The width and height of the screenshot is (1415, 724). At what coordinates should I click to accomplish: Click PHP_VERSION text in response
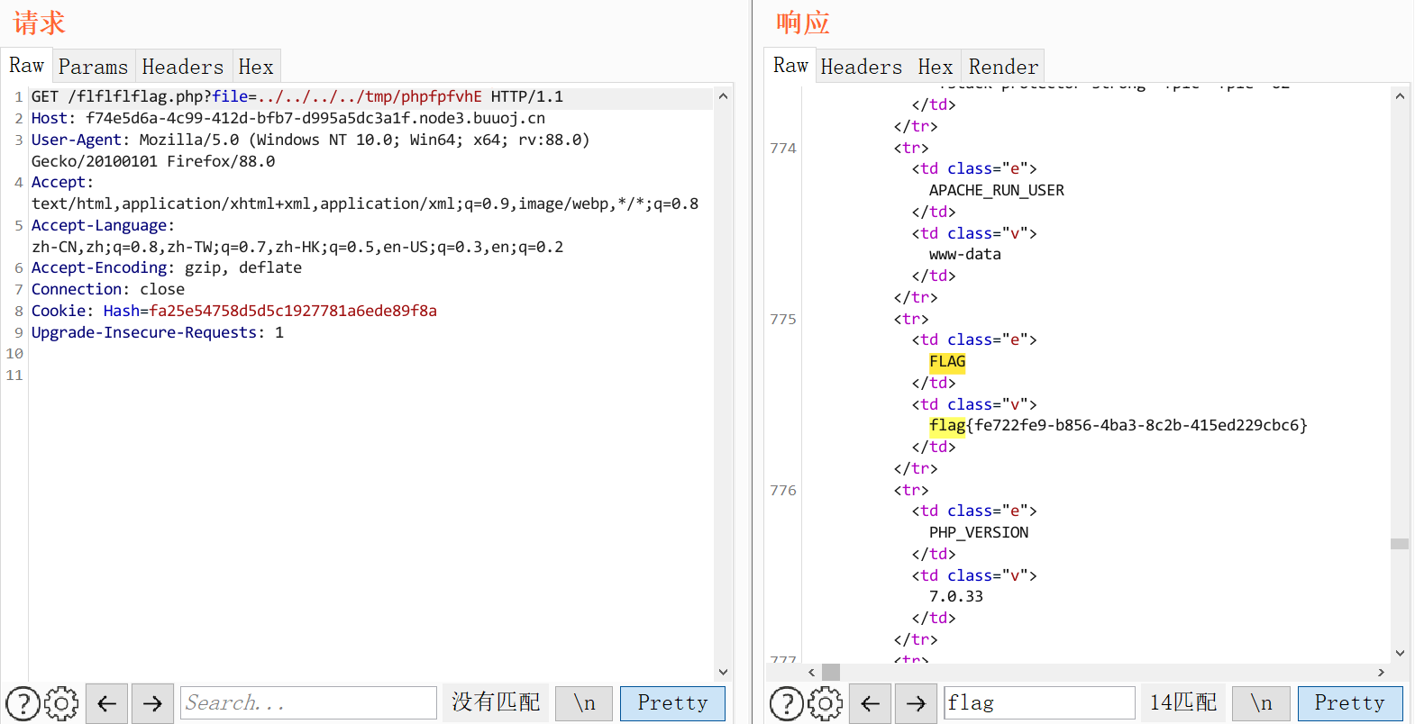pos(979,532)
